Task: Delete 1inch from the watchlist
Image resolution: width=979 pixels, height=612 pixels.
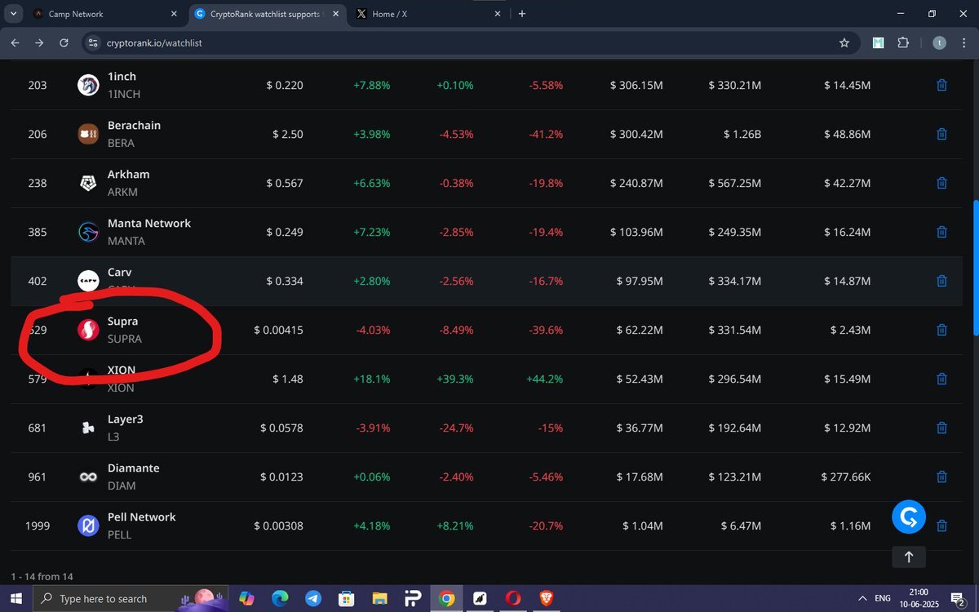Action: point(941,85)
